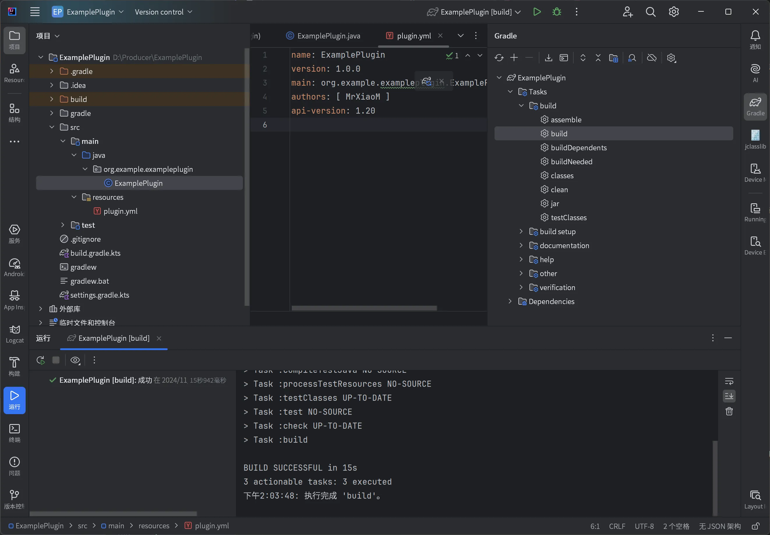Open the Terminal tool window
The height and width of the screenshot is (535, 770).
click(14, 433)
